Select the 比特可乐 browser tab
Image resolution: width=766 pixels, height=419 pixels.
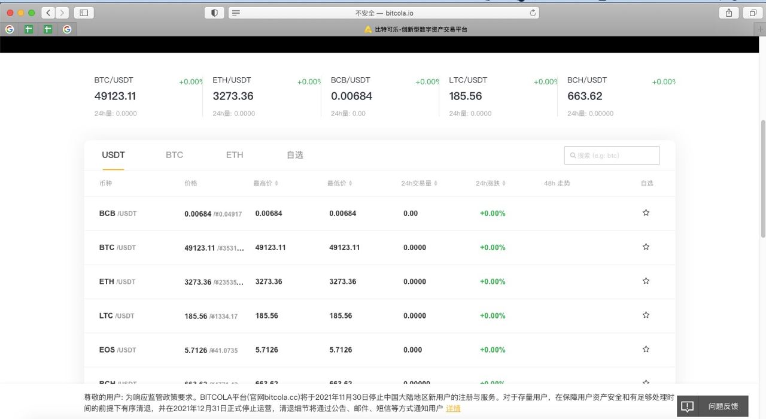416,29
